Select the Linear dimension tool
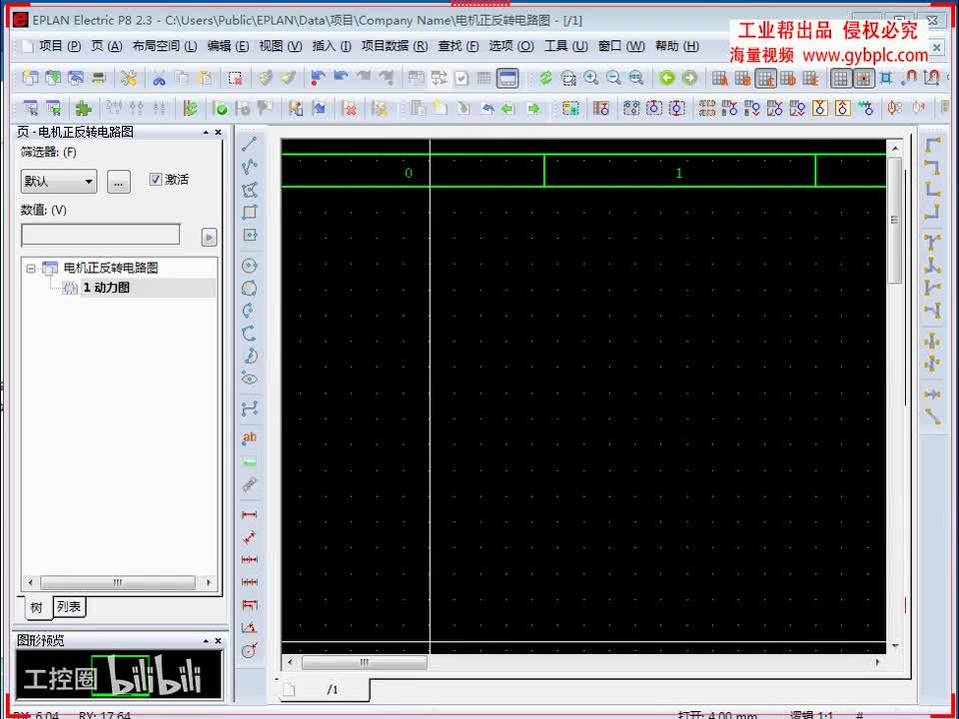 click(249, 515)
